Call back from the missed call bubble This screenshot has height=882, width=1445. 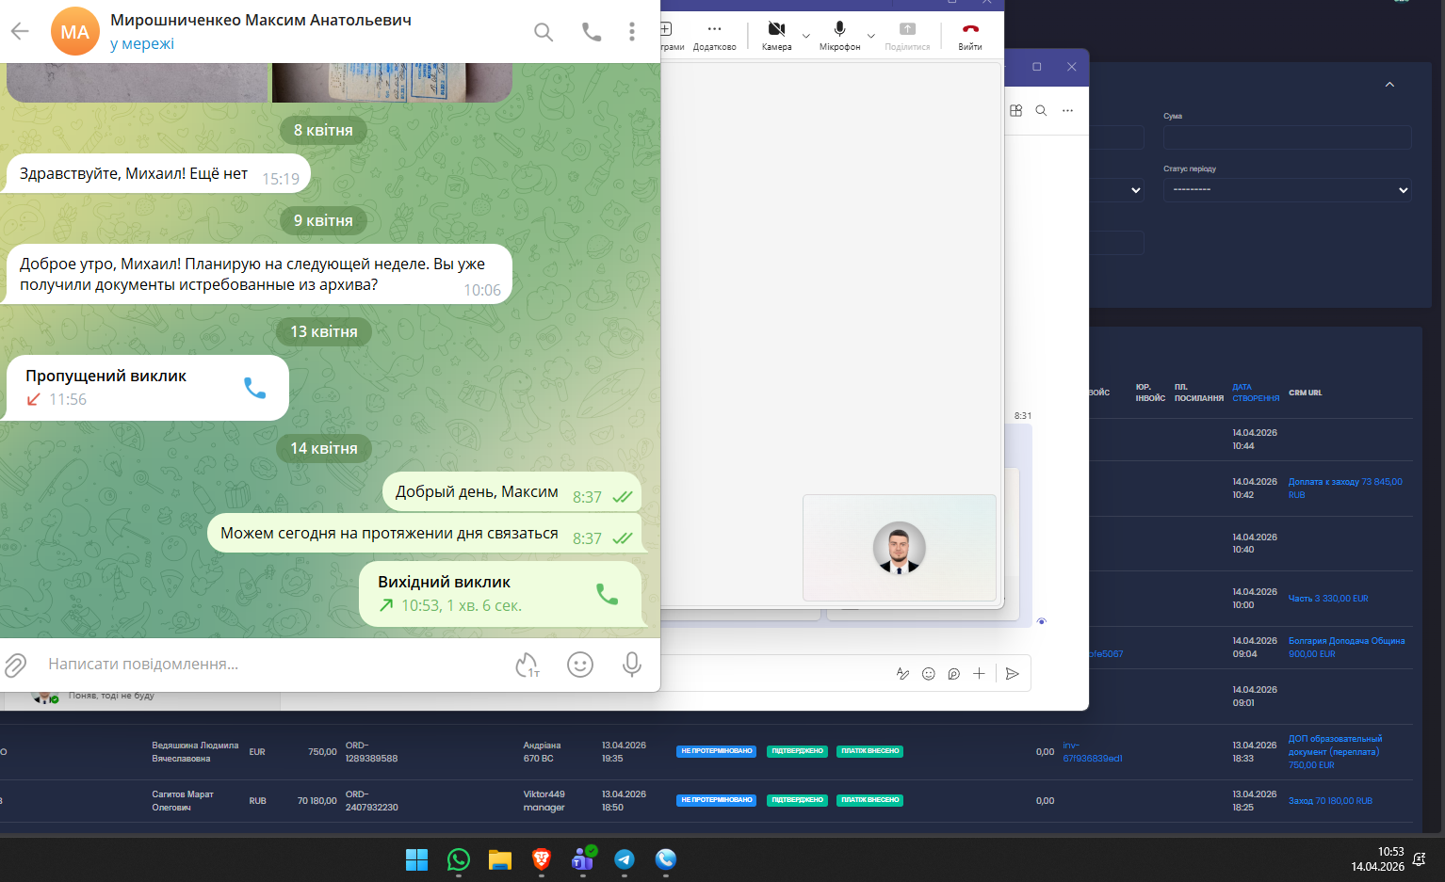point(254,388)
